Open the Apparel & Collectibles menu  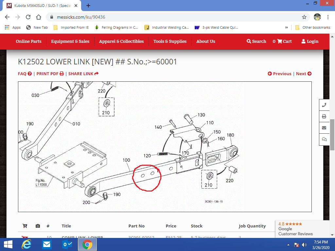coord(121,41)
